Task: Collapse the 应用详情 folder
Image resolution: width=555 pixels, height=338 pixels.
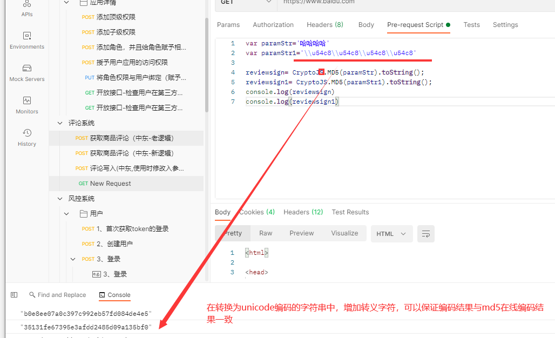Action: pos(66,2)
